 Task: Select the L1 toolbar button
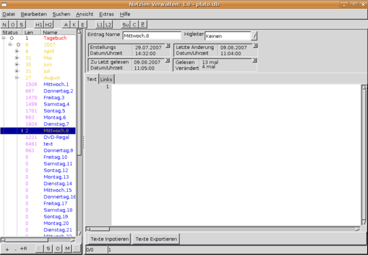99,25
